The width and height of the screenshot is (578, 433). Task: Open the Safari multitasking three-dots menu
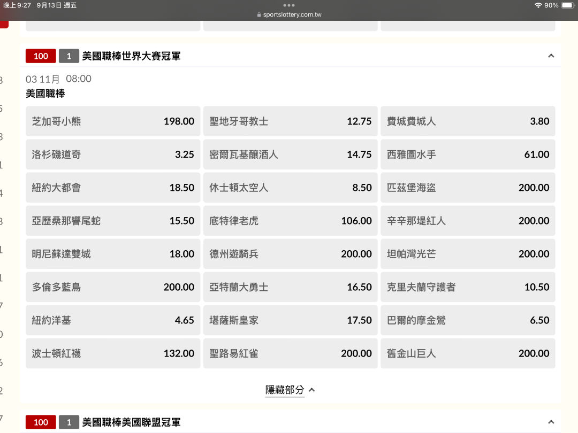point(289,5)
